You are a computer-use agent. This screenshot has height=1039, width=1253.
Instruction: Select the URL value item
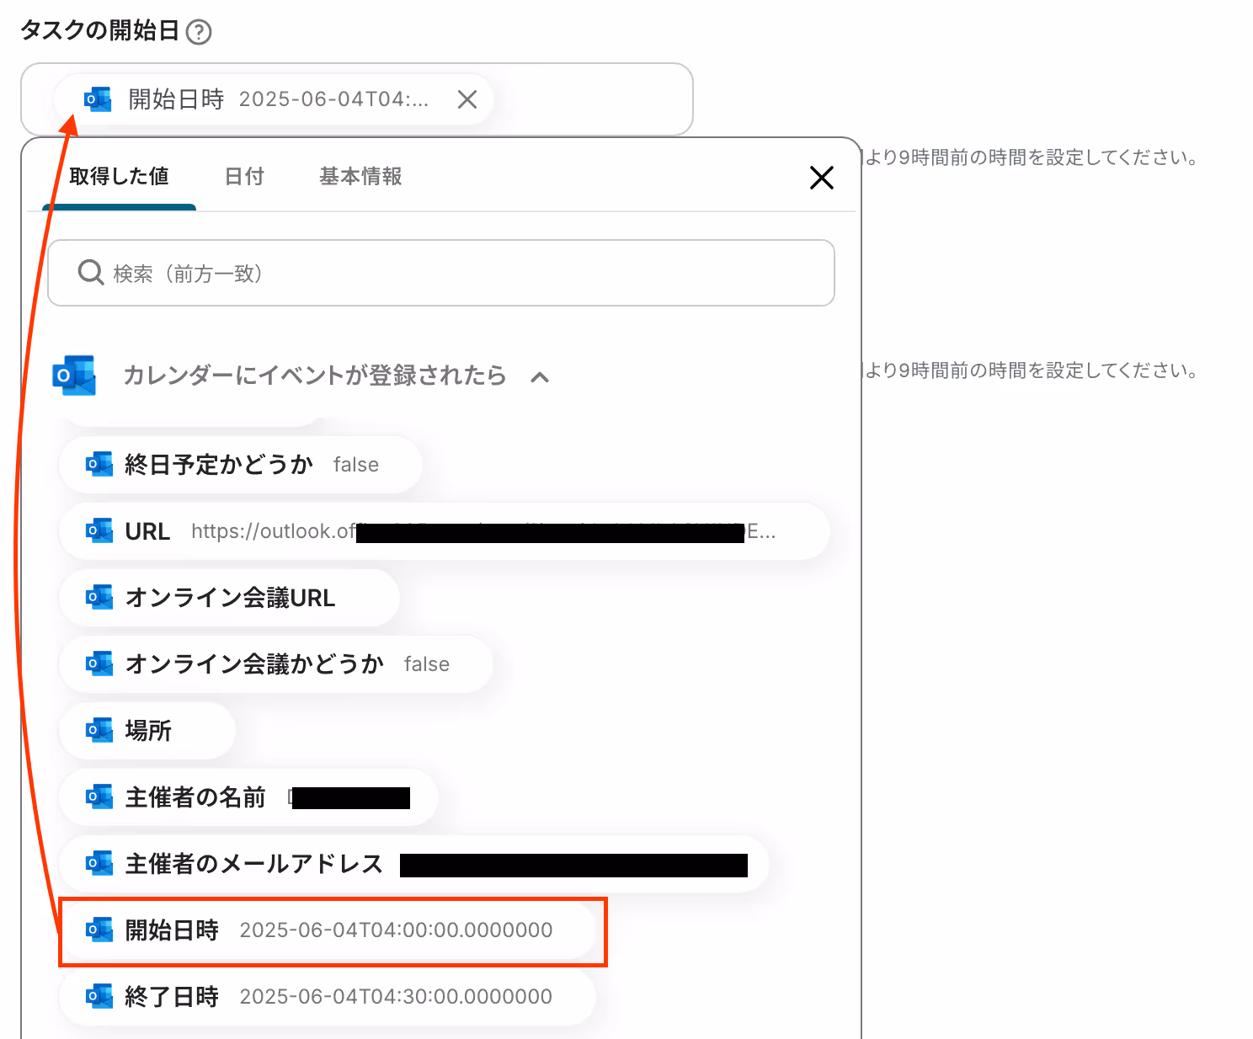pyautogui.click(x=444, y=531)
